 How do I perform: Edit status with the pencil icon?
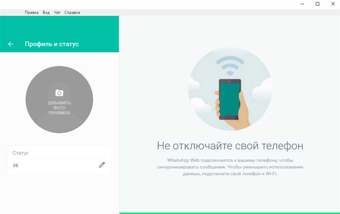102,165
